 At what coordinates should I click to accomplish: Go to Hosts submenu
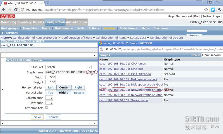click(x=46, y=28)
